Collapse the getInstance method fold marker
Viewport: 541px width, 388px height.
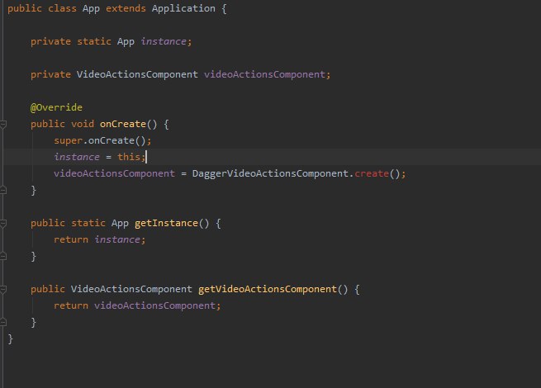pos(2,224)
